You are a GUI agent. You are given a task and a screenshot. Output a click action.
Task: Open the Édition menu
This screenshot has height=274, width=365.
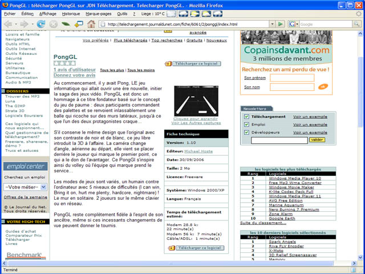(x=27, y=14)
